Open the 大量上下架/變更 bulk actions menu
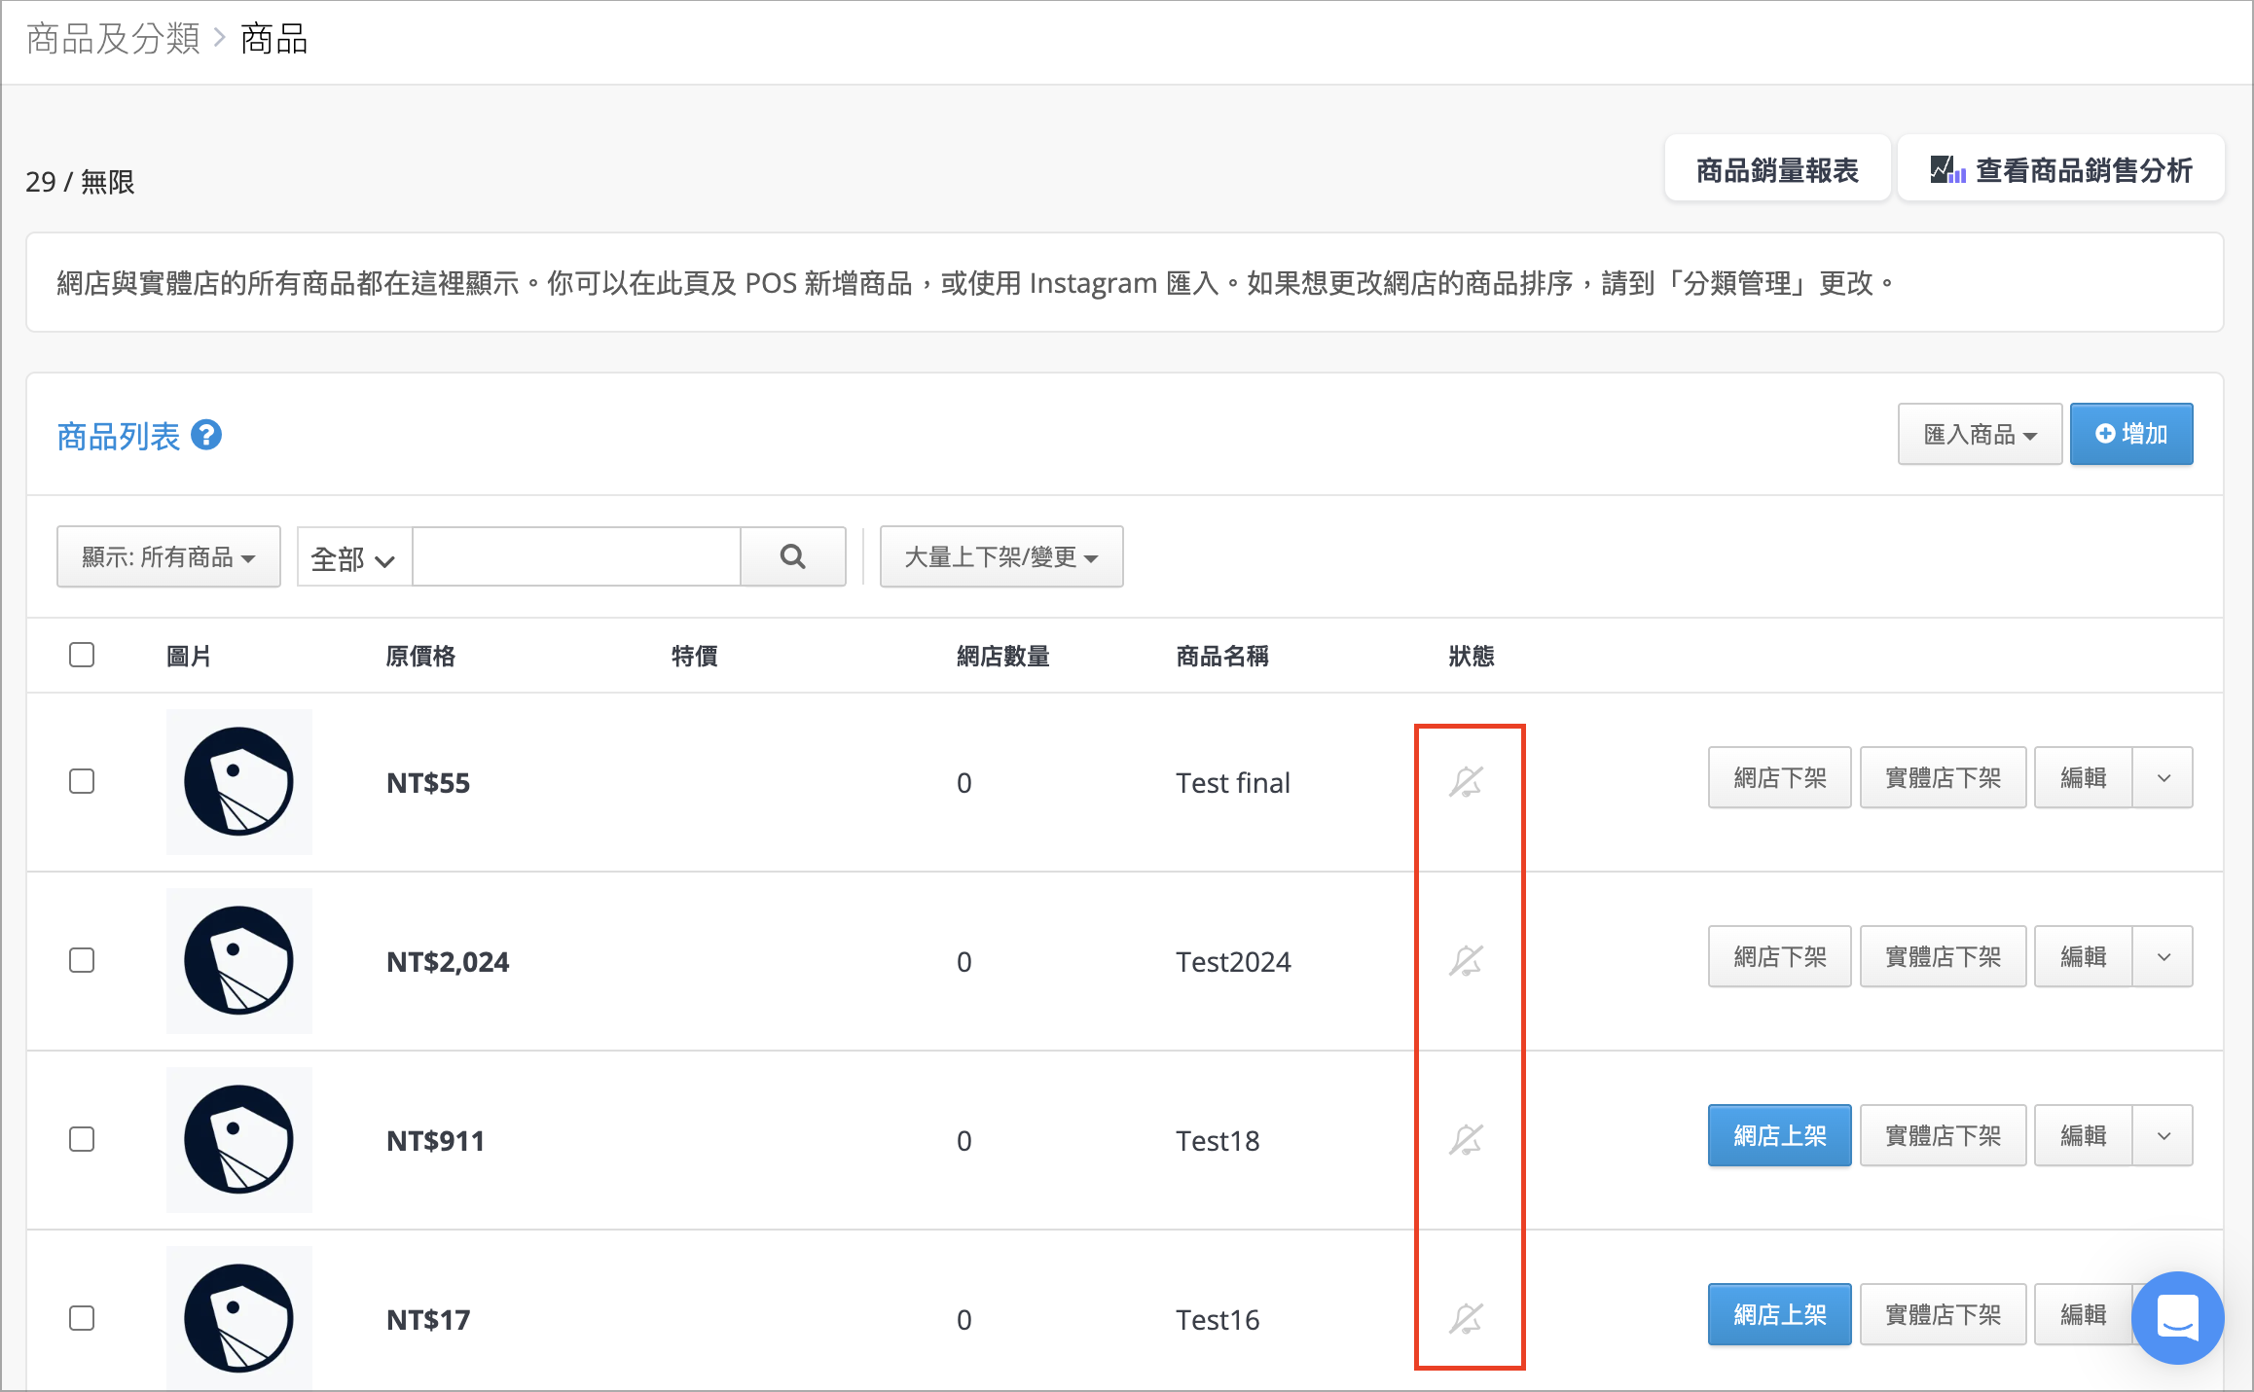This screenshot has width=2254, height=1392. tap(1001, 556)
